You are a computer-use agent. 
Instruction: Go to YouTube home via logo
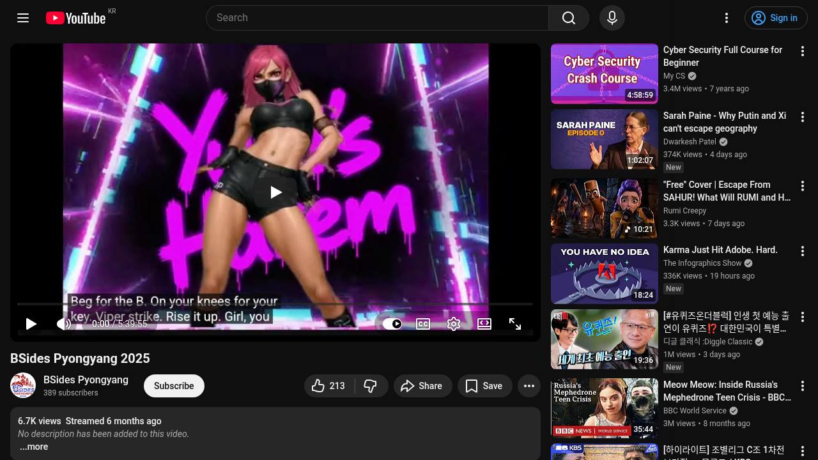(75, 18)
